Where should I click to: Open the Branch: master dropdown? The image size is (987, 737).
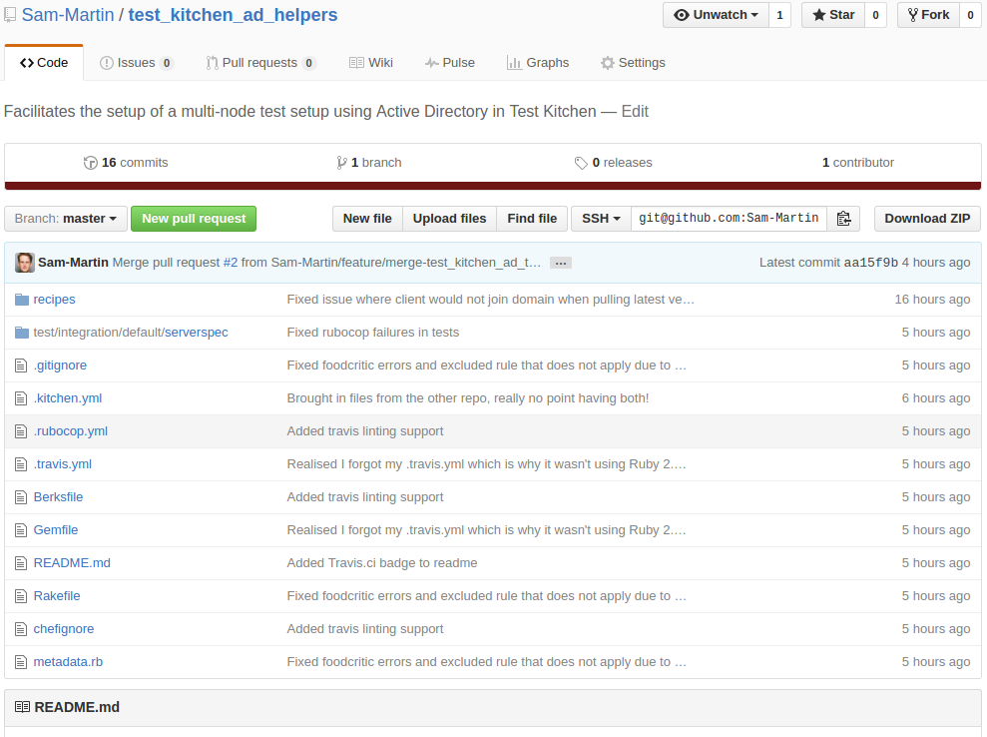66,219
